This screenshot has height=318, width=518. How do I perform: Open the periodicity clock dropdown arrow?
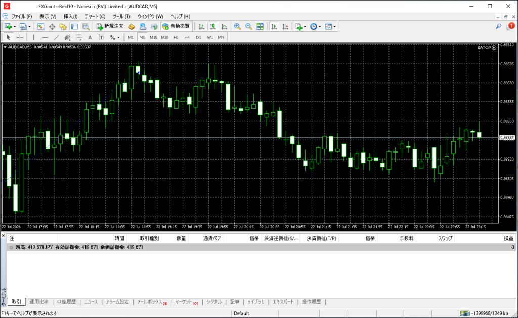(x=320, y=27)
